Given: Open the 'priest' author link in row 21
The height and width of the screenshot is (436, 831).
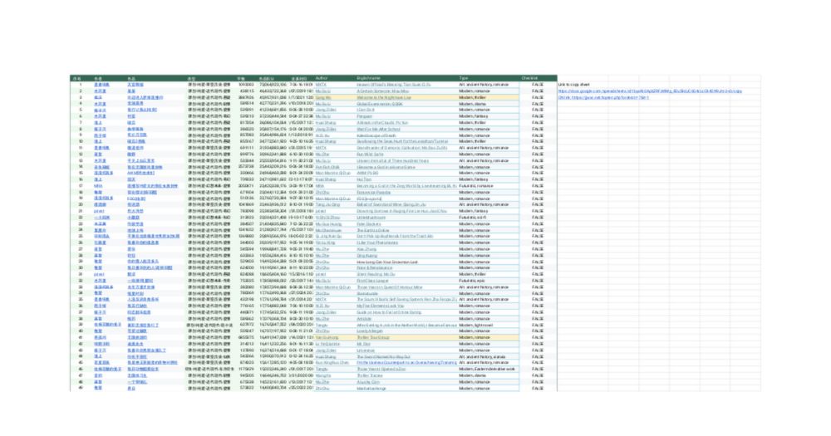Looking at the screenshot, I should pyautogui.click(x=321, y=211).
